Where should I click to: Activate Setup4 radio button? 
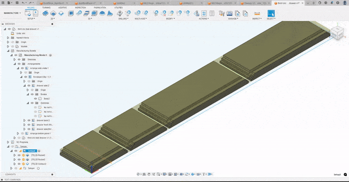(x=38, y=169)
